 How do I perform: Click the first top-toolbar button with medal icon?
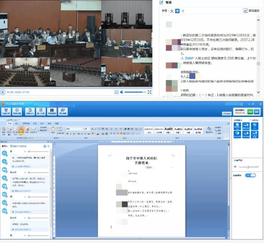[6, 111]
